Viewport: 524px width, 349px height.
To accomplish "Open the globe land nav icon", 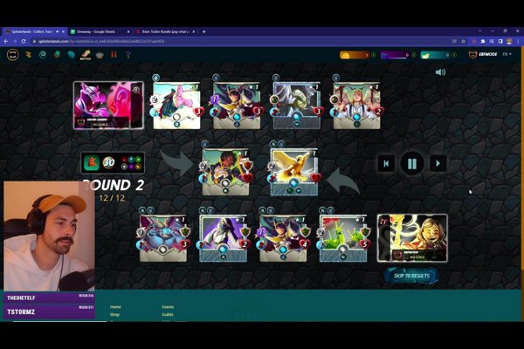I will [x=57, y=54].
